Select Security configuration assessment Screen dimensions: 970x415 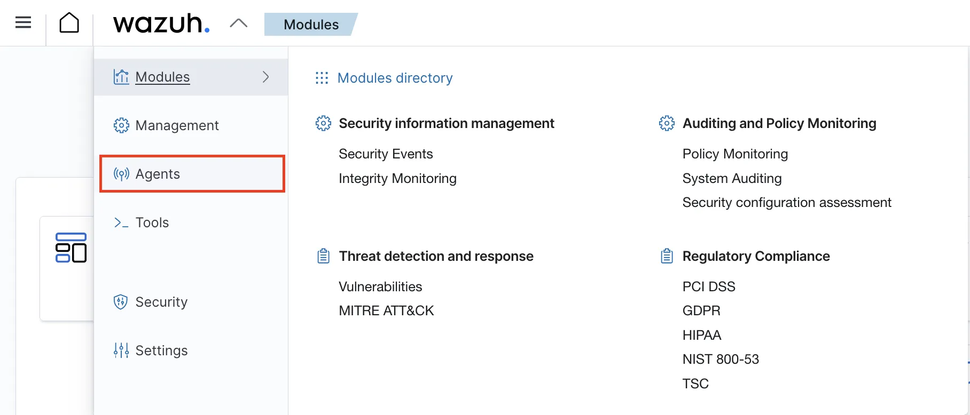(786, 203)
